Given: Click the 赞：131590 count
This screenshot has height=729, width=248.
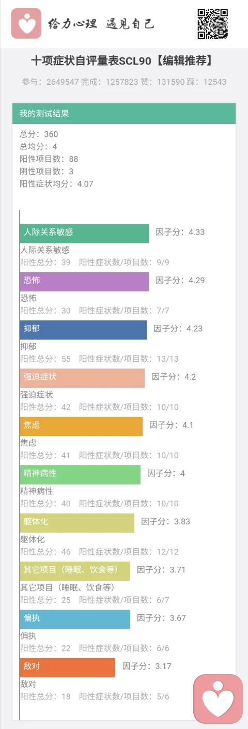Looking at the screenshot, I should (x=162, y=82).
